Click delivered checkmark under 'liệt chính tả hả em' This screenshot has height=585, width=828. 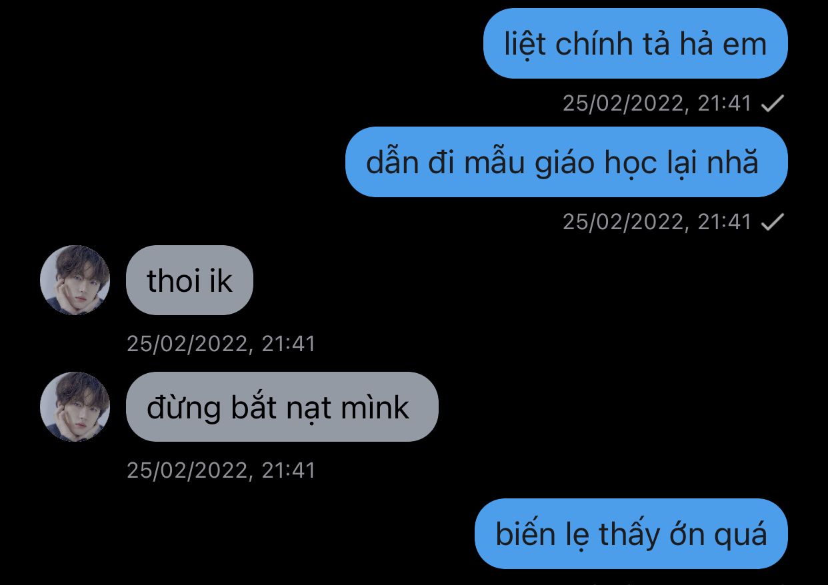coord(772,103)
